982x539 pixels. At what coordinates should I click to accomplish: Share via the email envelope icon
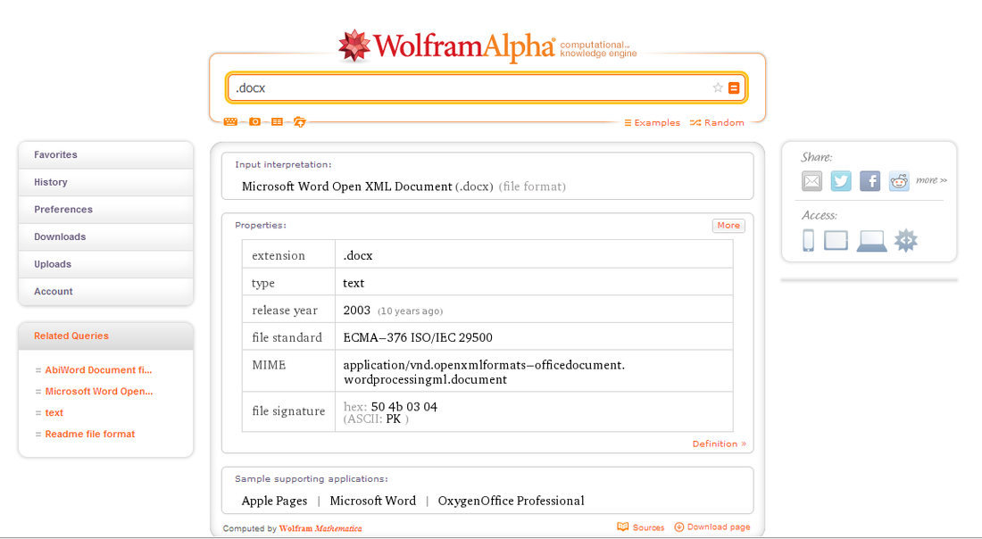[x=812, y=181]
